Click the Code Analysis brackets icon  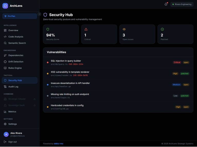(5, 37)
